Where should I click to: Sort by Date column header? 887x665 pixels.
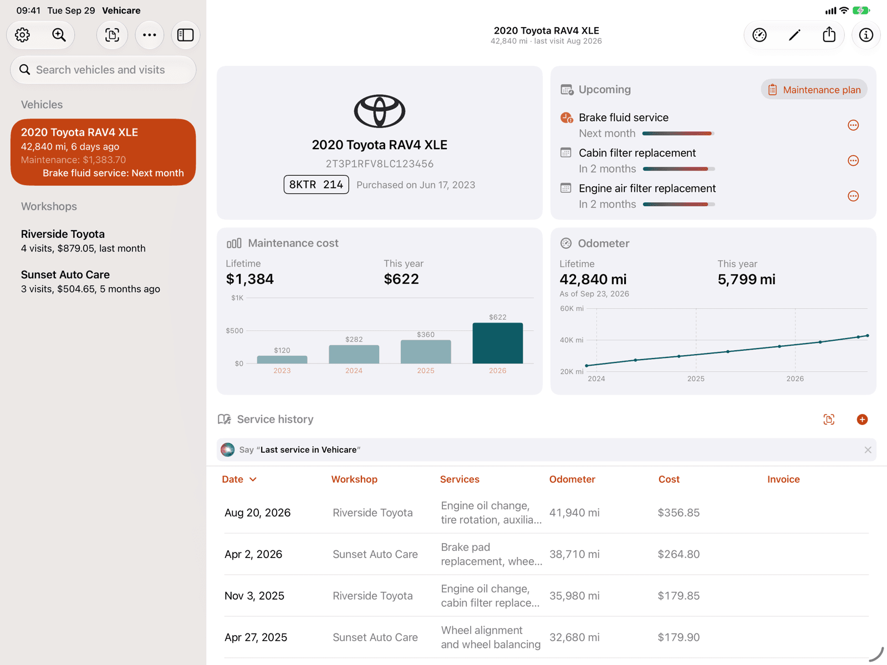coord(239,479)
